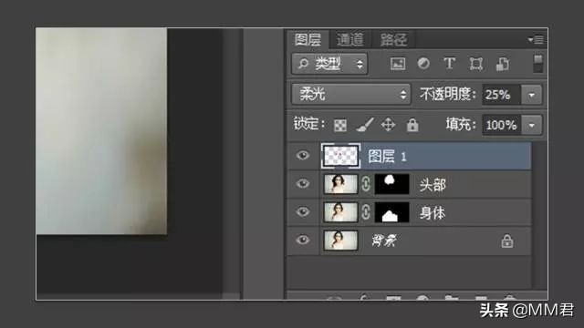Image resolution: width=584 pixels, height=328 pixels.
Task: Select the 图层 1 layer thumbnail
Action: (340, 156)
